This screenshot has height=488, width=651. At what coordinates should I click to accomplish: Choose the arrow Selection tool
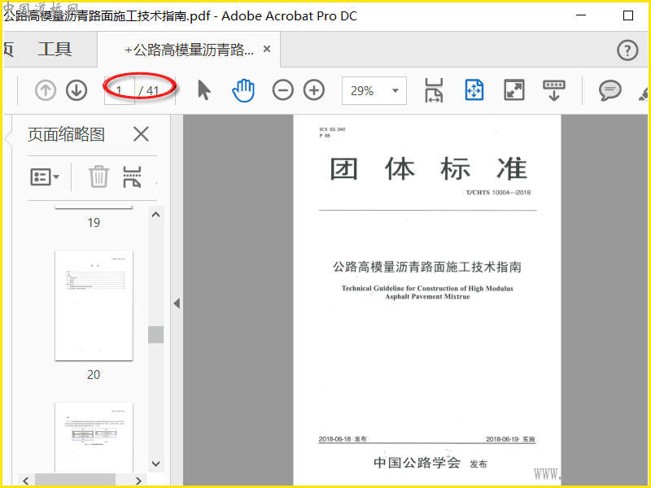[x=204, y=90]
